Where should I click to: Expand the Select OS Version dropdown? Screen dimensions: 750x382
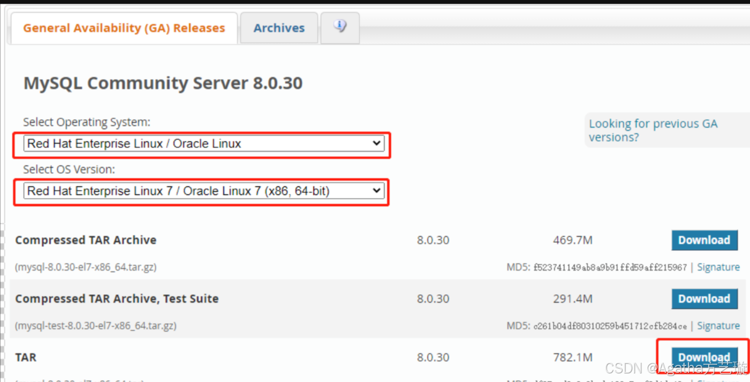[x=204, y=191]
